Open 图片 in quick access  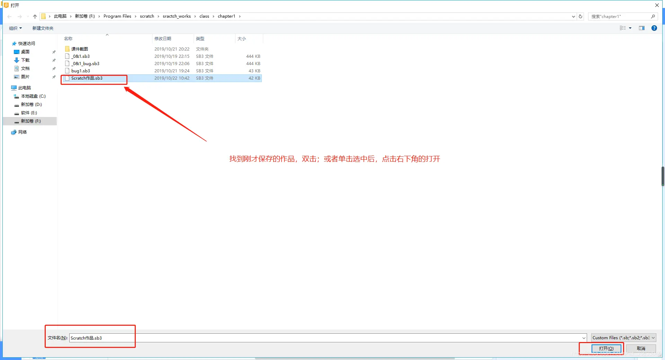pos(25,76)
